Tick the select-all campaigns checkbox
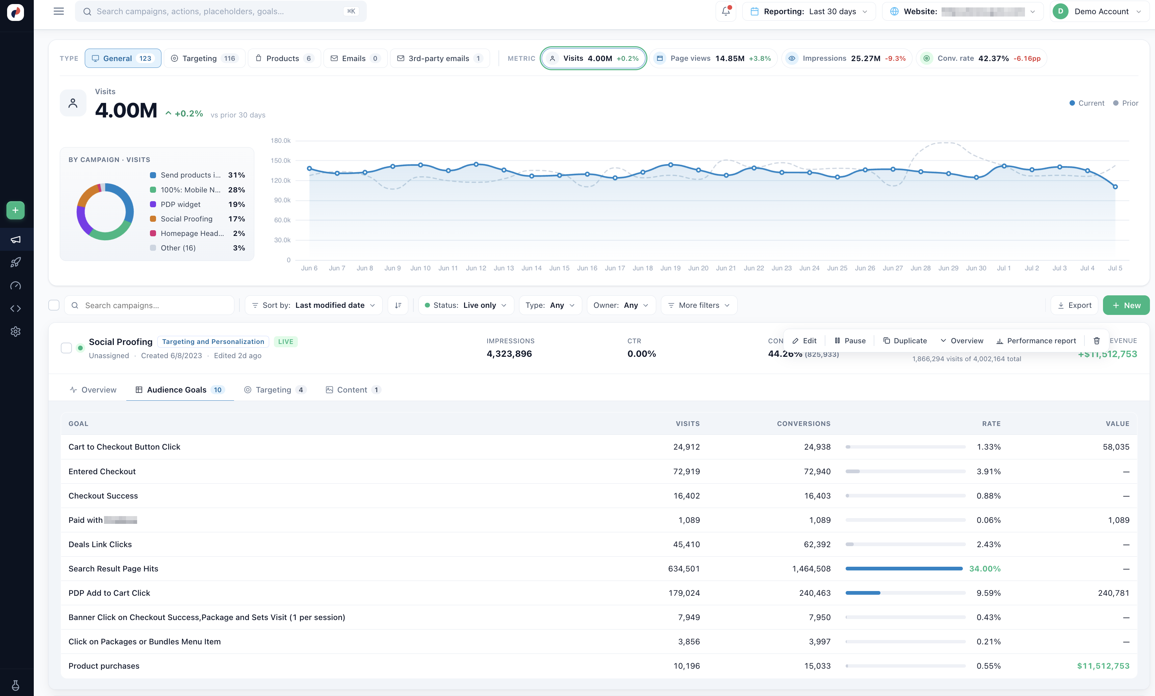Screen dimensions: 1155x696 54,305
